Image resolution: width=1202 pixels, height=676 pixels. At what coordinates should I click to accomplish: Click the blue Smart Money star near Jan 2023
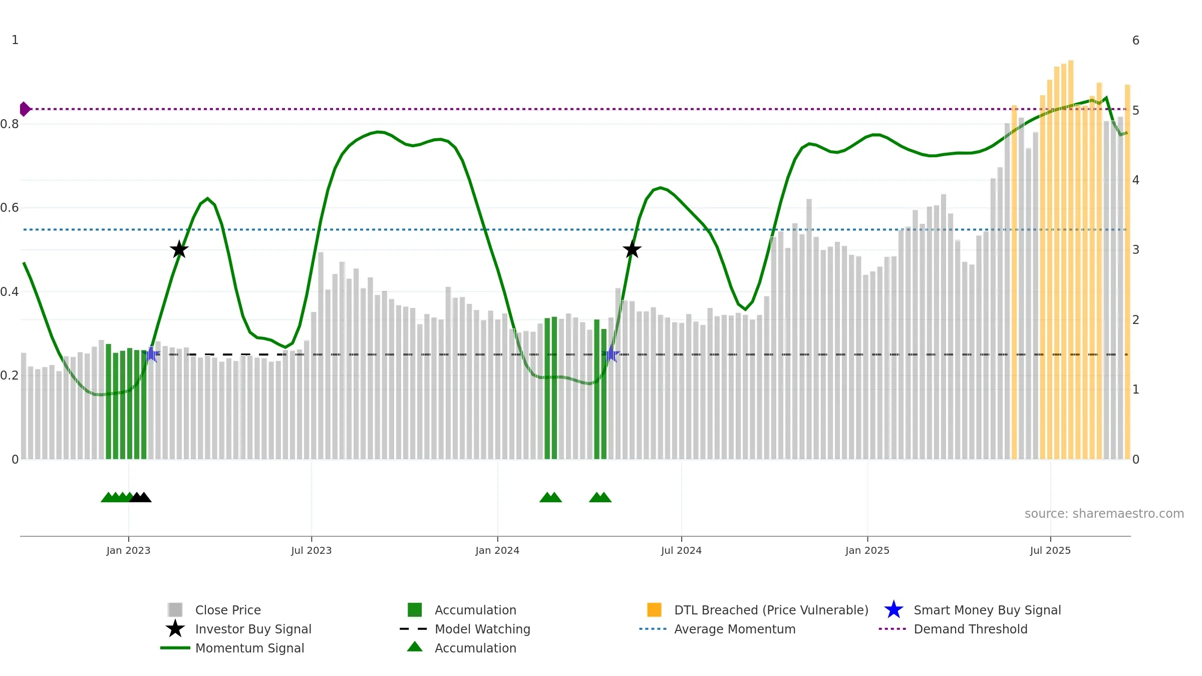(x=151, y=354)
